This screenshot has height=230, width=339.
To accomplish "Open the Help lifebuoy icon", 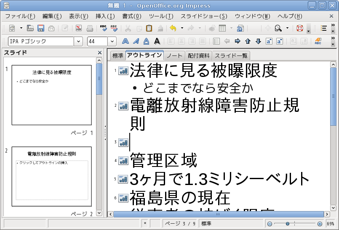I will tap(299, 29).
